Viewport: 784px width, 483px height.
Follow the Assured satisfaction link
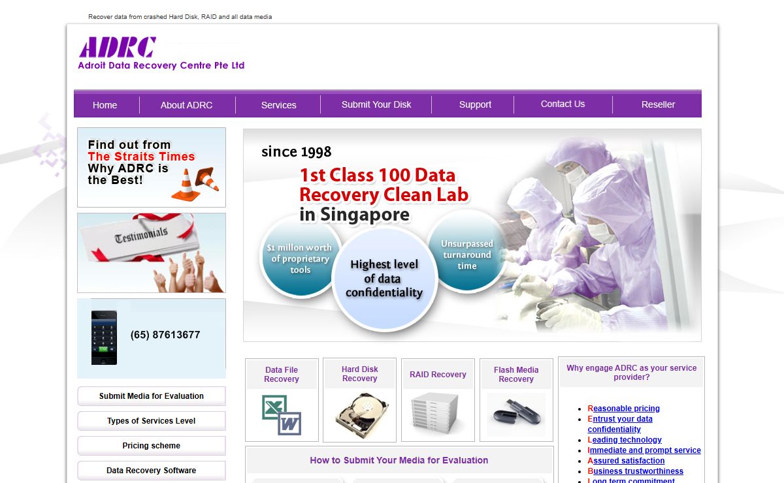tap(626, 461)
